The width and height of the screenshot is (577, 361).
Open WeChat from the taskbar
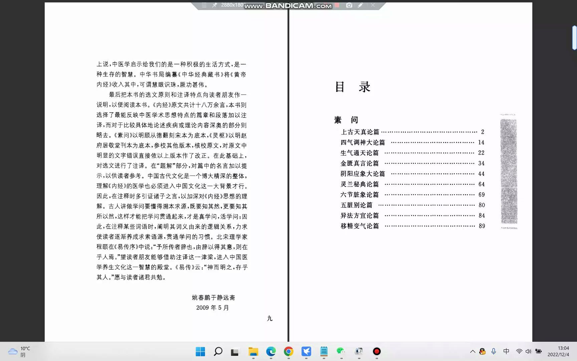[341, 351]
